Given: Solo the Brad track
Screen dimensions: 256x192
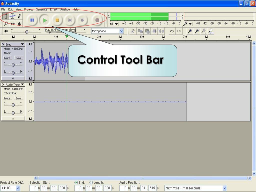Looking at the screenshot, I should click(x=18, y=58).
